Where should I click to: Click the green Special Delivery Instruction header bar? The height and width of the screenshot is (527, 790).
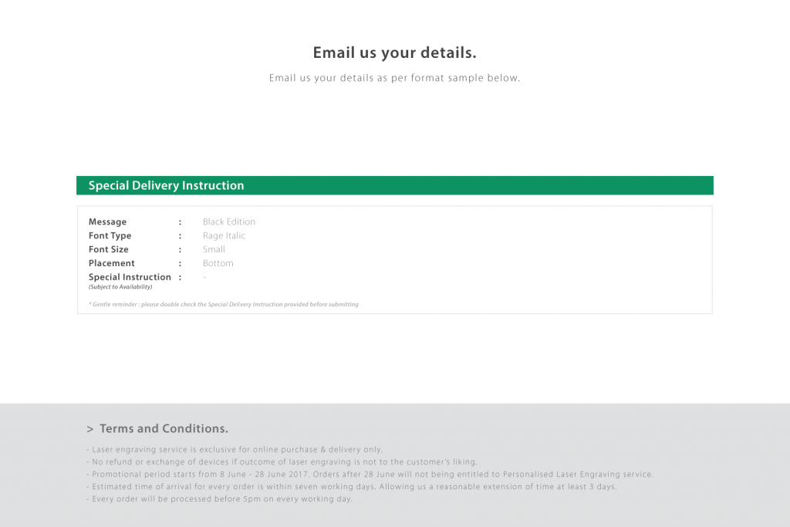tap(394, 185)
